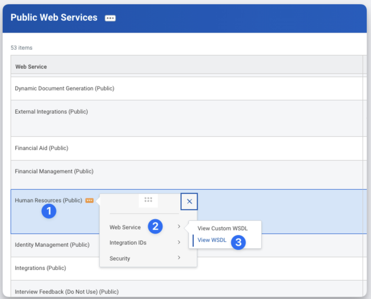Open Dynamic Document Generation (Public) service
Viewport: 371px width, 299px height.
(x=64, y=88)
